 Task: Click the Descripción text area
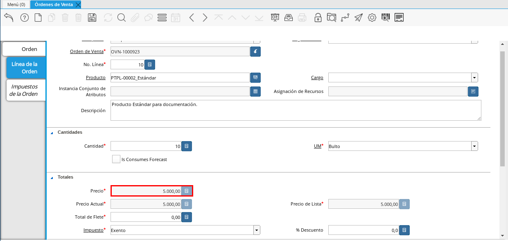tap(296, 110)
